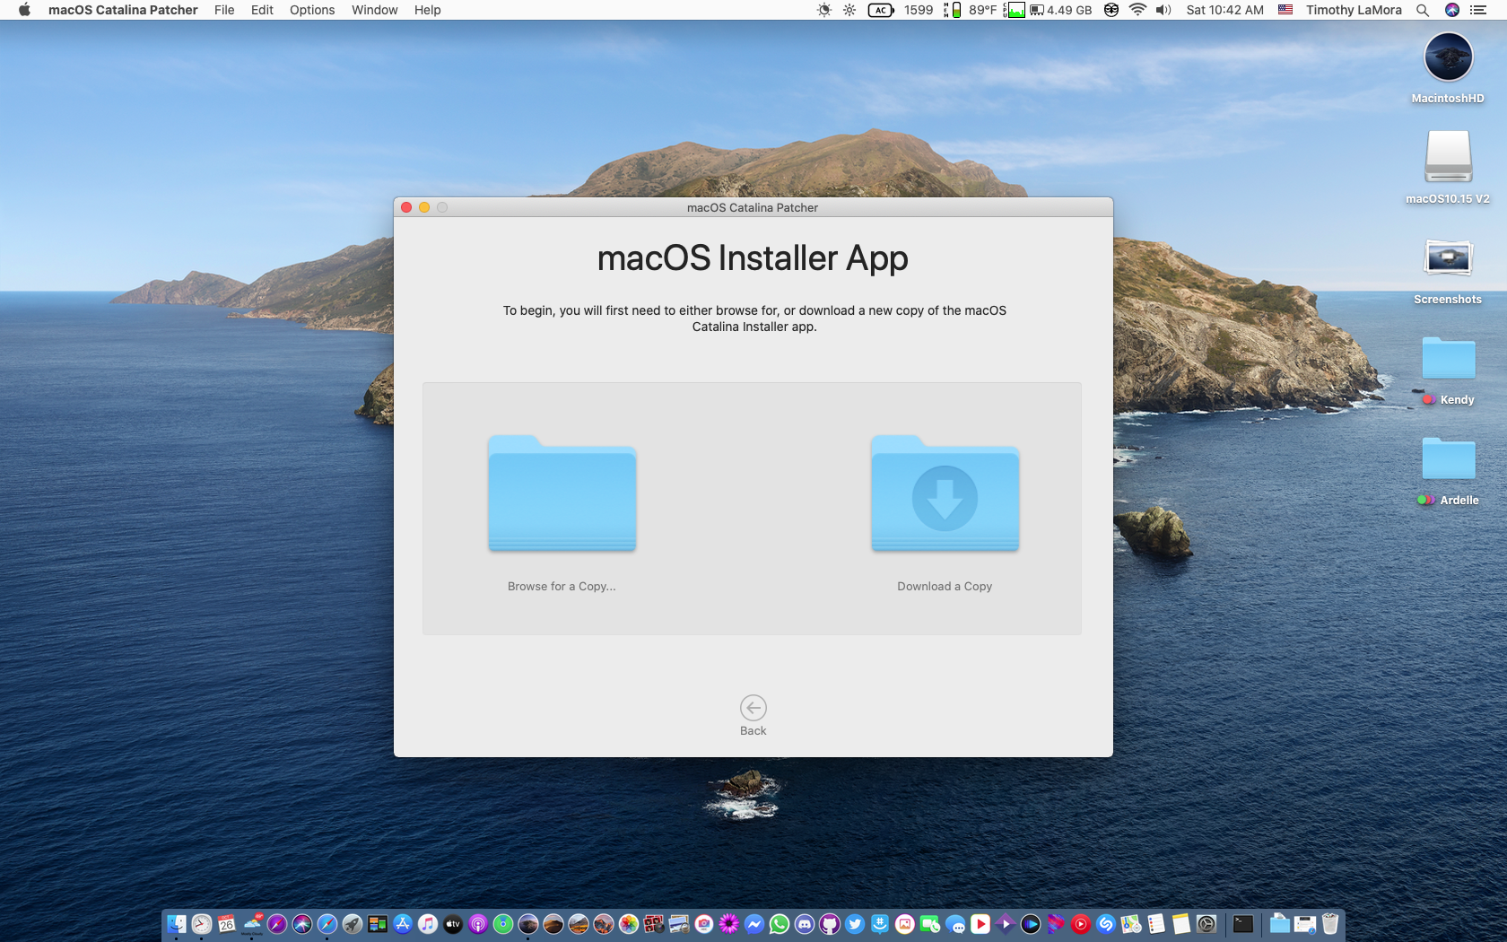The width and height of the screenshot is (1507, 942).
Task: Open the Edit menu
Action: 262,10
